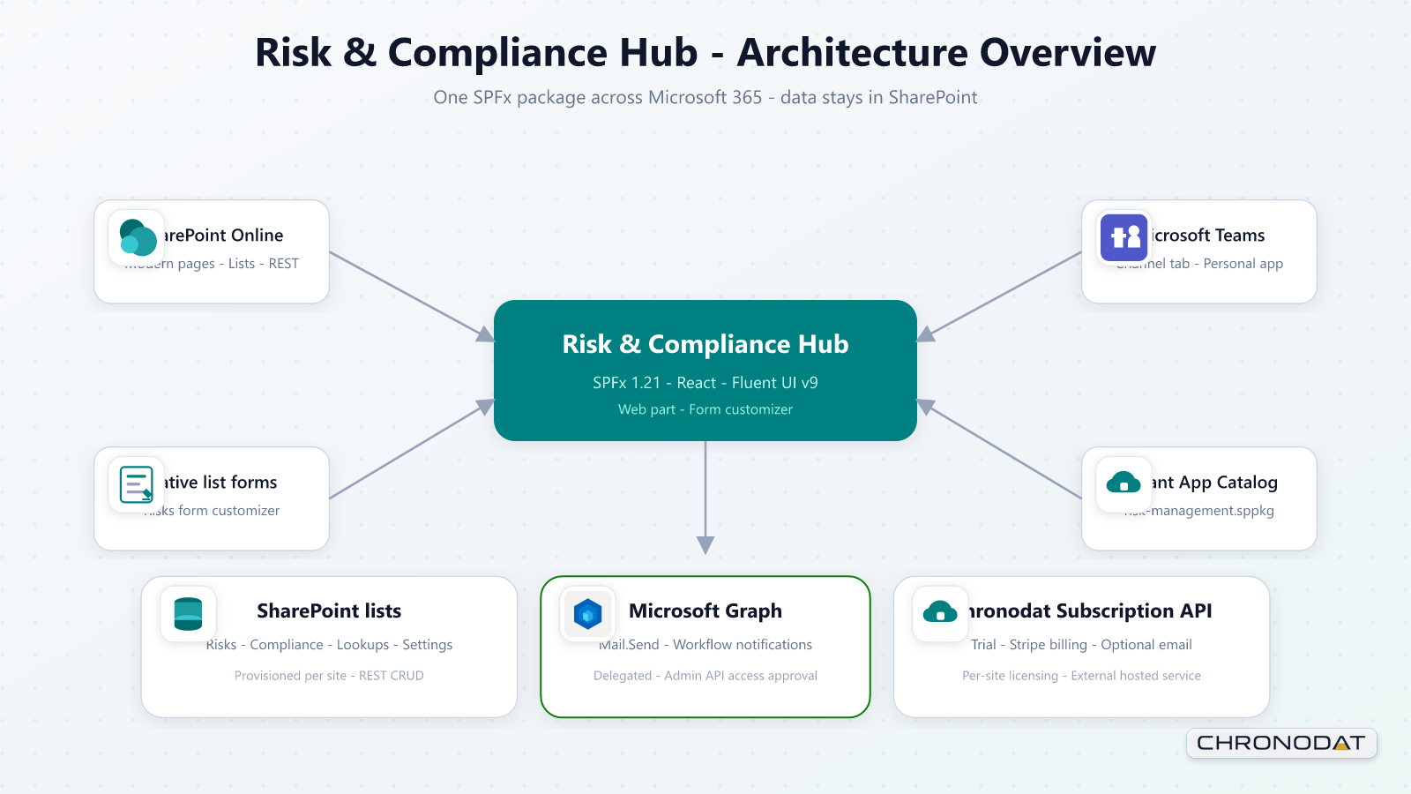
Task: Click 'Delegated - Admin API access approval'
Action: click(x=705, y=676)
